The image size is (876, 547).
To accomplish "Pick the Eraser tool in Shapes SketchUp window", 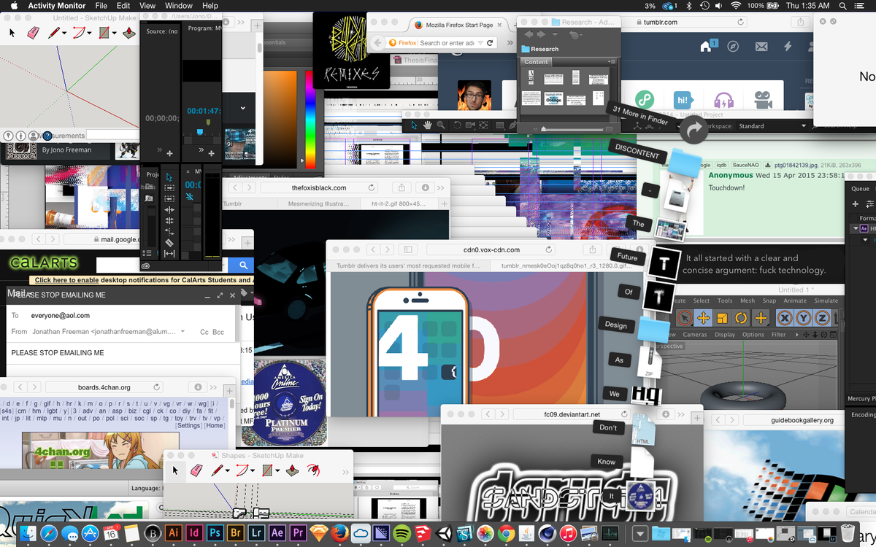I will pyautogui.click(x=195, y=470).
